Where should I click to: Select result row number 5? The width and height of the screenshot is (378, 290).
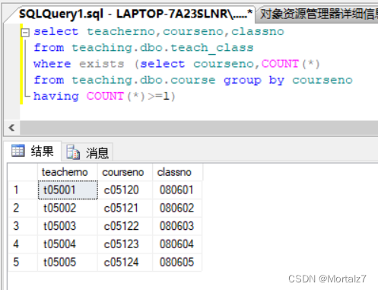pos(23,262)
